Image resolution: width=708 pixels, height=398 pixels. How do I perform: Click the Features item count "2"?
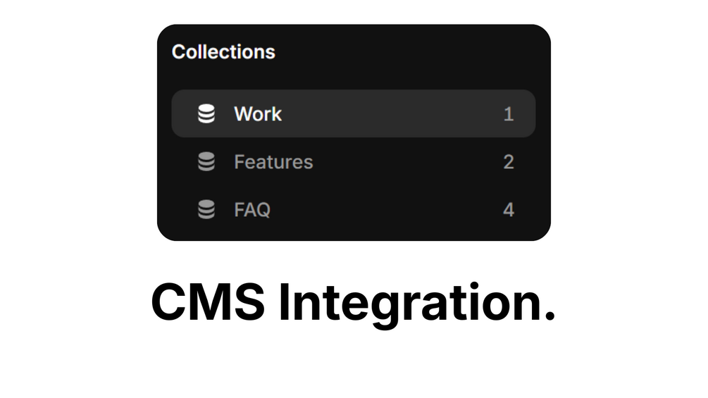509,162
